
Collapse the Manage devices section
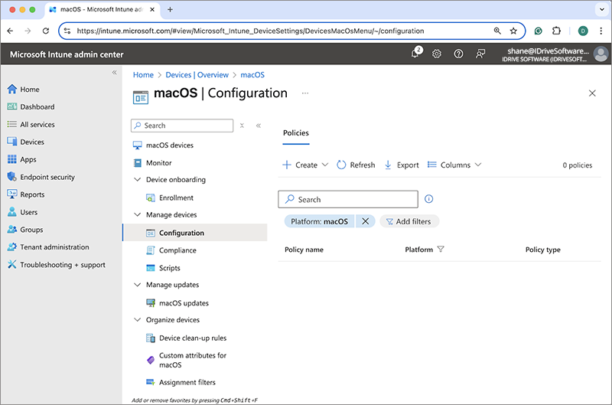pos(138,215)
